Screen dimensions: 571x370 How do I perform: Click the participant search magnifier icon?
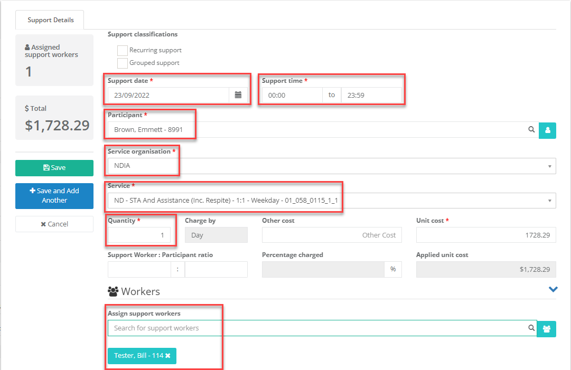(x=531, y=129)
